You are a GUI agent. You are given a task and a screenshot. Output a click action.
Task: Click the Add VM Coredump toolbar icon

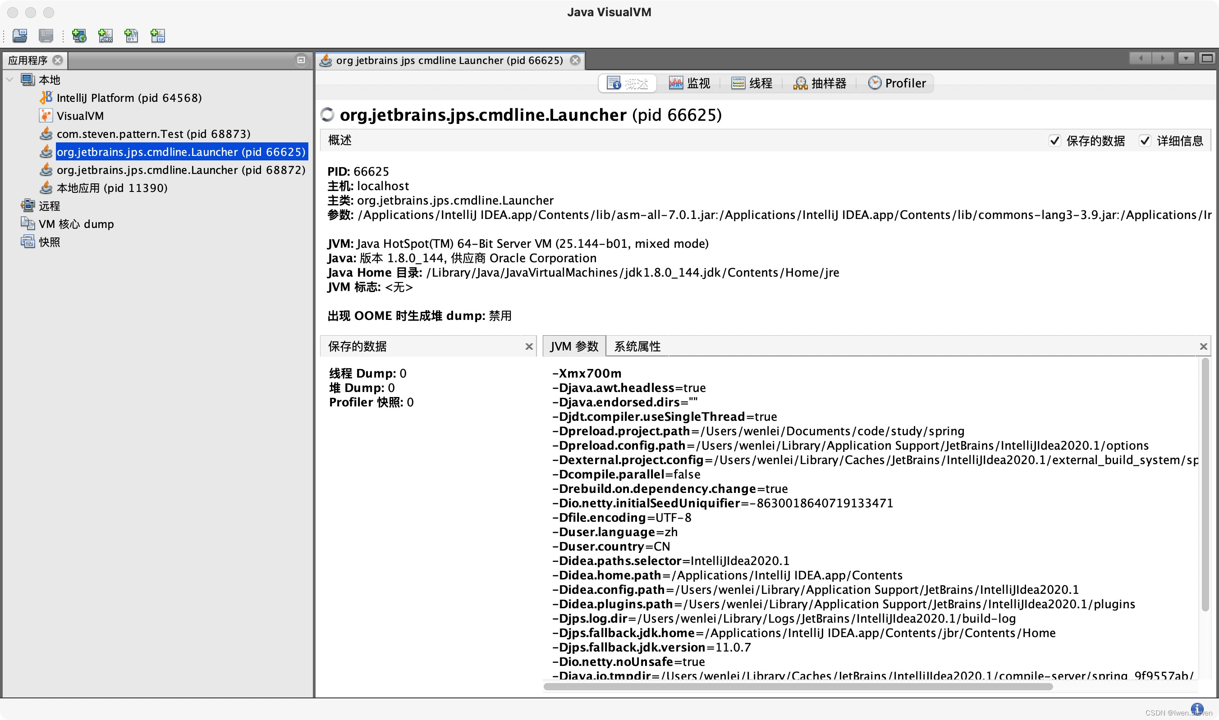pyautogui.click(x=132, y=36)
